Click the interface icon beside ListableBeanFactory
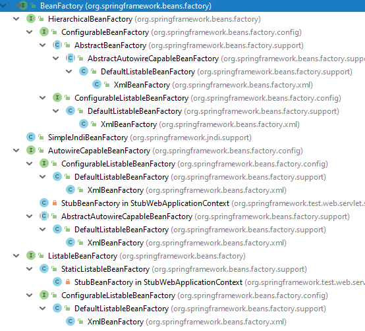The image size is (365, 331). click(31, 256)
